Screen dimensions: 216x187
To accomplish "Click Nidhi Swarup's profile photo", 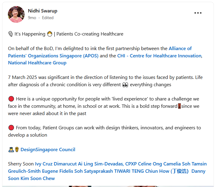I will tap(16, 14).
